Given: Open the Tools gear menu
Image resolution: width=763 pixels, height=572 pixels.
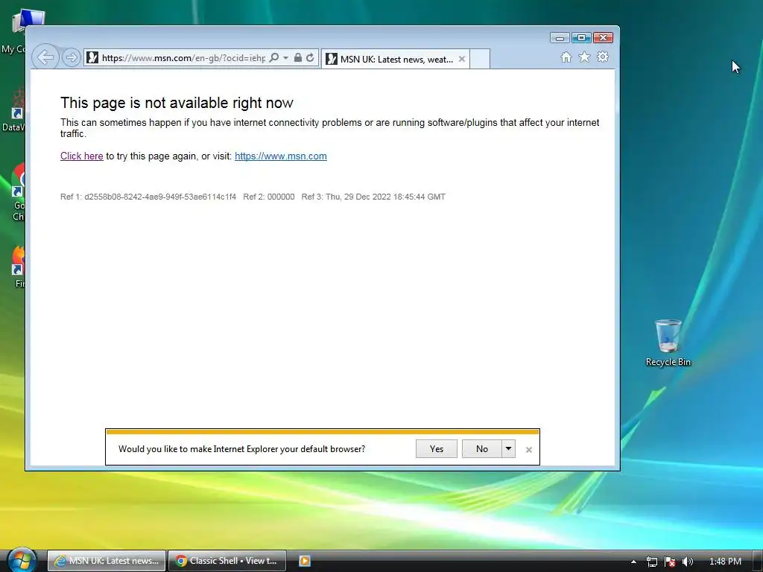Looking at the screenshot, I should [603, 57].
